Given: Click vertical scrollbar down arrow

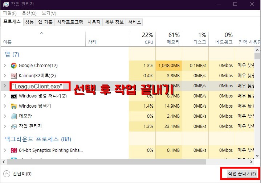Looking at the screenshot, I should 257,156.
